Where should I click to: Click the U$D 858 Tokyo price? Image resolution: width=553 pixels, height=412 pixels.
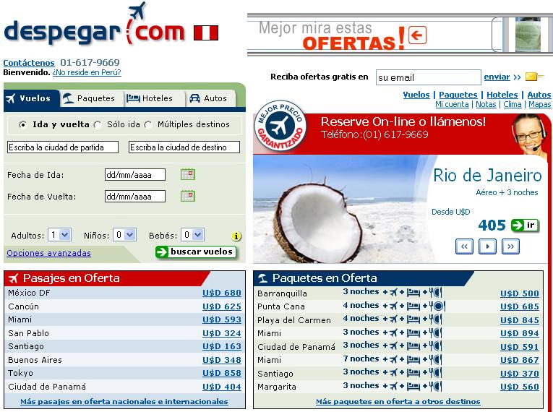222,373
